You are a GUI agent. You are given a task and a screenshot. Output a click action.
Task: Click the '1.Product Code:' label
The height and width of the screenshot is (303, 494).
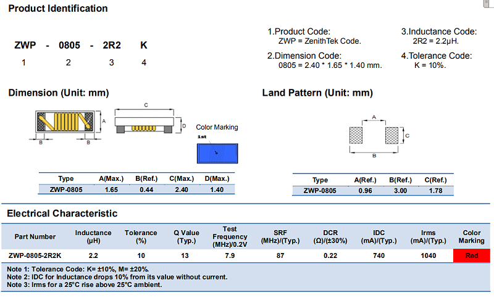pyautogui.click(x=299, y=31)
